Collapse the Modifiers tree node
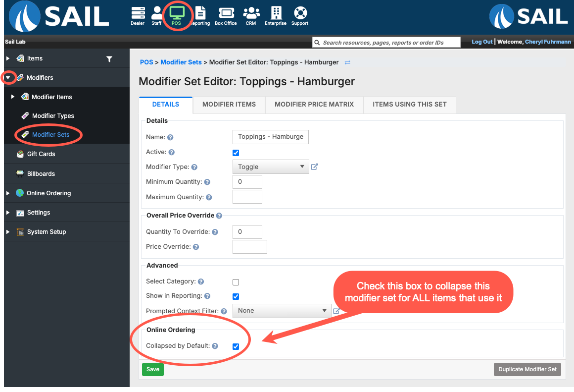Screen dimensions: 574x392 coord(8,78)
